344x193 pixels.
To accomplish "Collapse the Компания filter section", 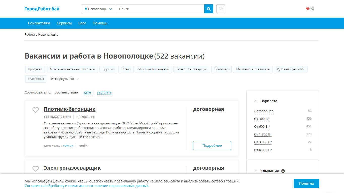I will click(256, 171).
